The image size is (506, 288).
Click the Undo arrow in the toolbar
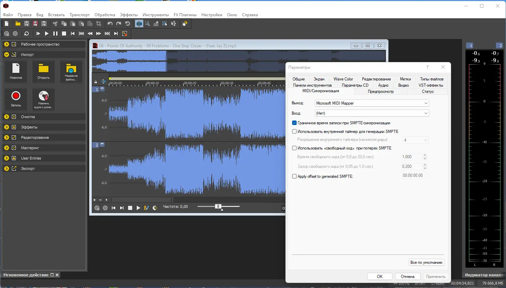click(110, 23)
